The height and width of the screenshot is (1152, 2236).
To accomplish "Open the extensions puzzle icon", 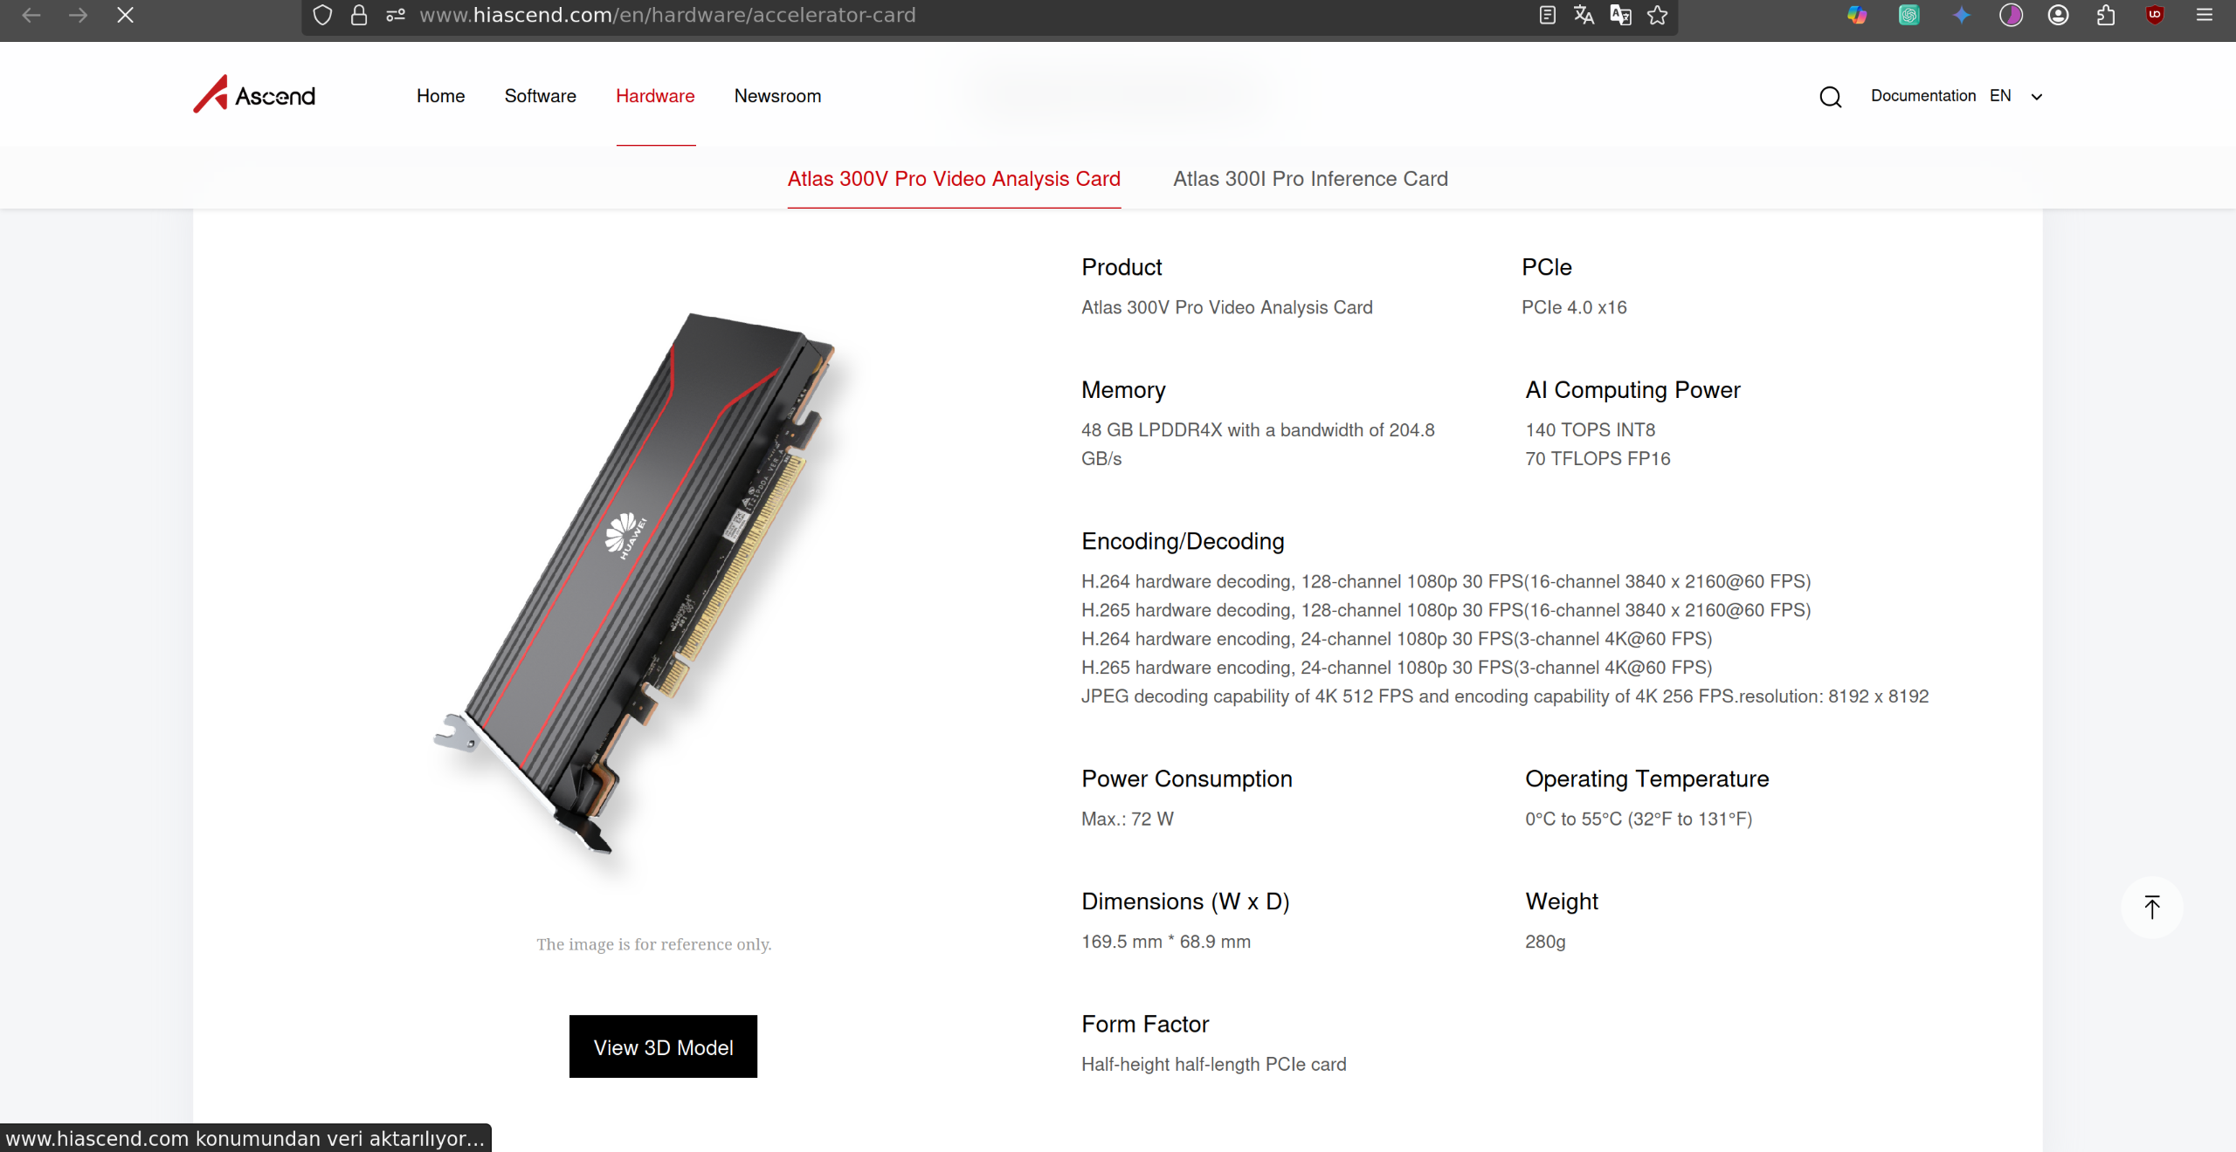I will coord(2106,15).
